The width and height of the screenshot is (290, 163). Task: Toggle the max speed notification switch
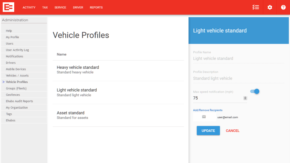click(255, 92)
